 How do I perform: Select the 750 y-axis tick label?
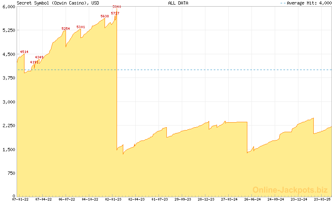point(11,173)
